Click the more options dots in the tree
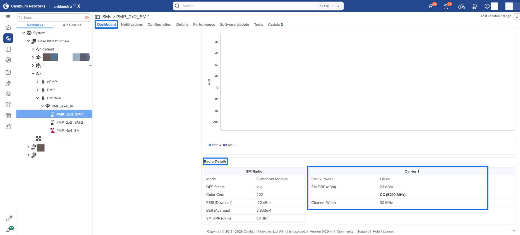 tap(90, 66)
